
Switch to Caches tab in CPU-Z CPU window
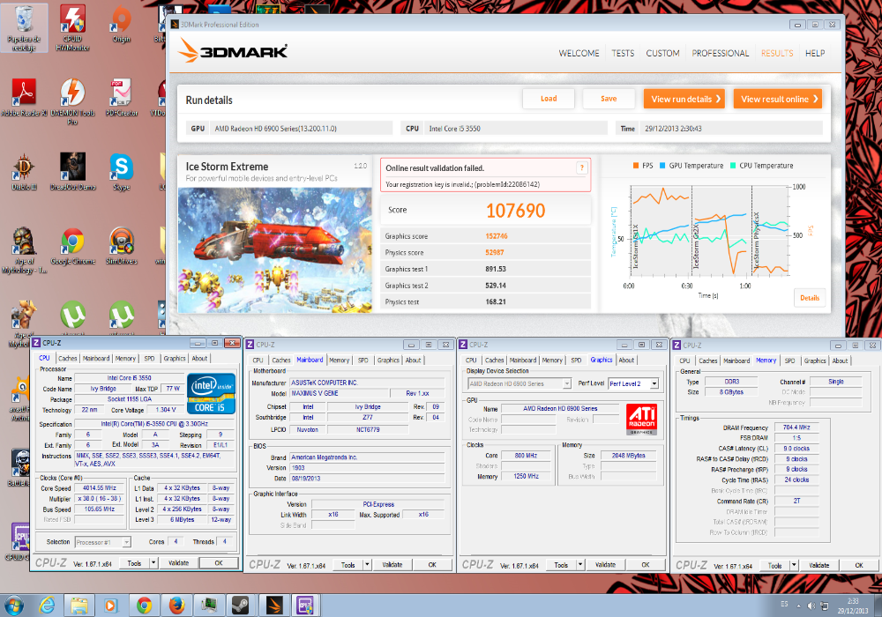(x=68, y=359)
